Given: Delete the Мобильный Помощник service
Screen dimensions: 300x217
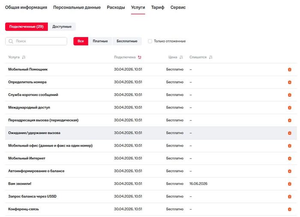Looking at the screenshot, I should pyautogui.click(x=289, y=70).
